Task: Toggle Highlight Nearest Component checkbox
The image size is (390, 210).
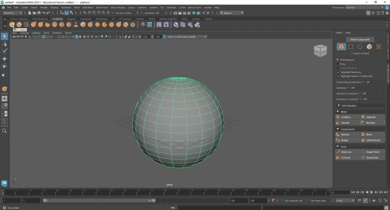Action: [338, 76]
